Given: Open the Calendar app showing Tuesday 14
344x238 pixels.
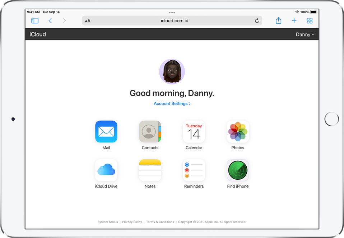Looking at the screenshot, I should (x=194, y=131).
